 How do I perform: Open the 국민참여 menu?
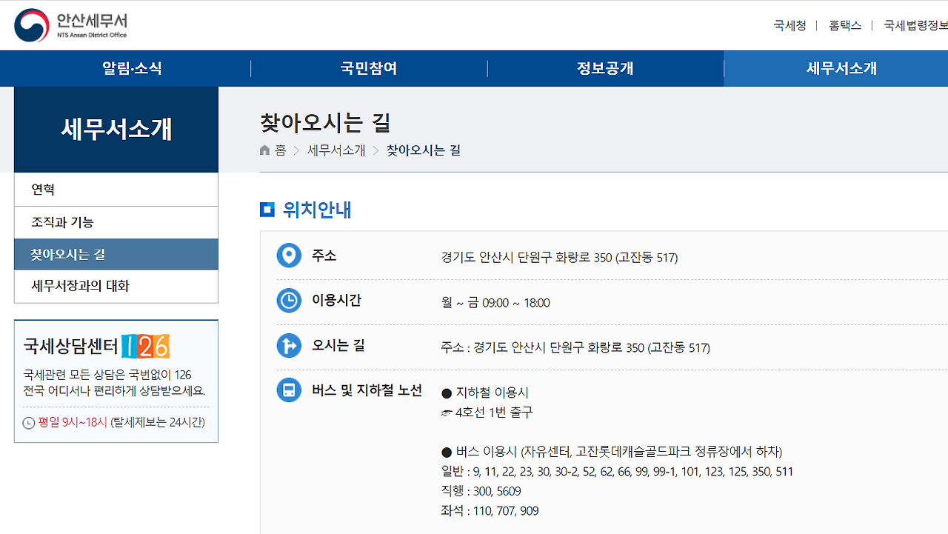(x=369, y=67)
